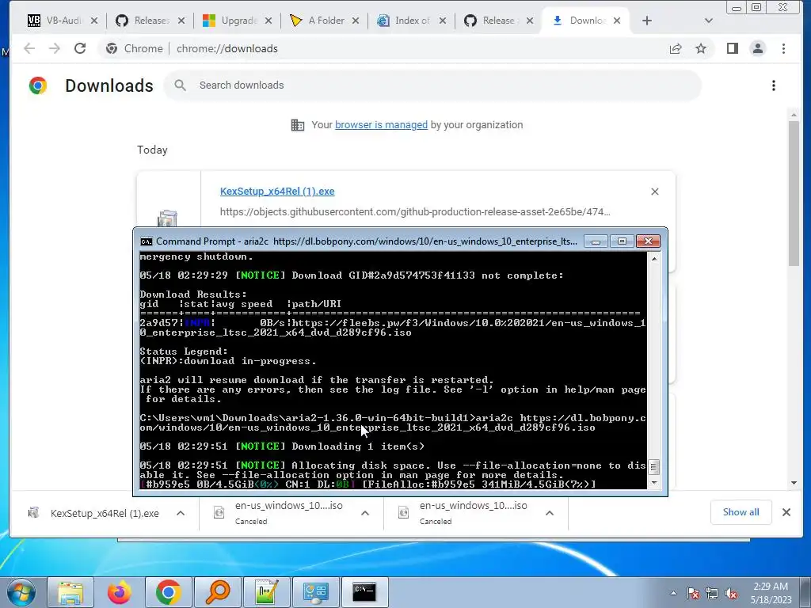
Task: Close the Downloads tab
Action: click(616, 21)
